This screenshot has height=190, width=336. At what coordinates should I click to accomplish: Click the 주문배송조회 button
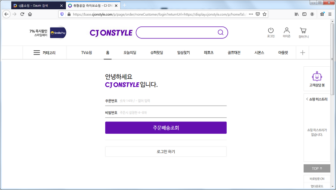(x=166, y=128)
